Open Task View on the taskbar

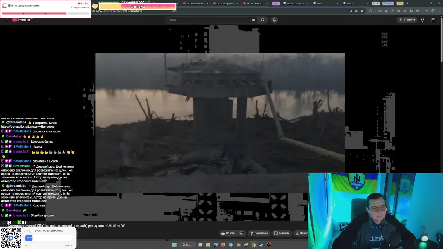(x=200, y=245)
